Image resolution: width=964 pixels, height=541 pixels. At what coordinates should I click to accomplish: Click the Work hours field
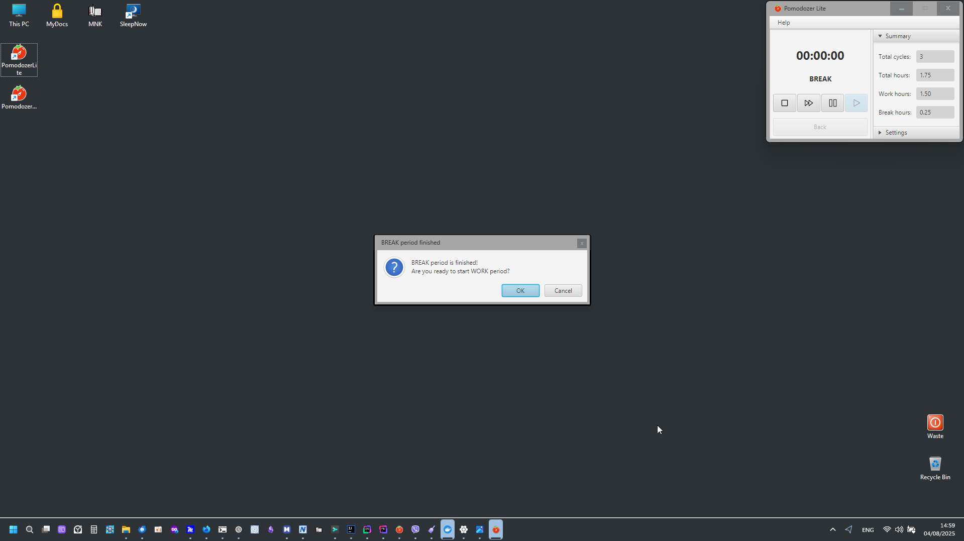[934, 94]
